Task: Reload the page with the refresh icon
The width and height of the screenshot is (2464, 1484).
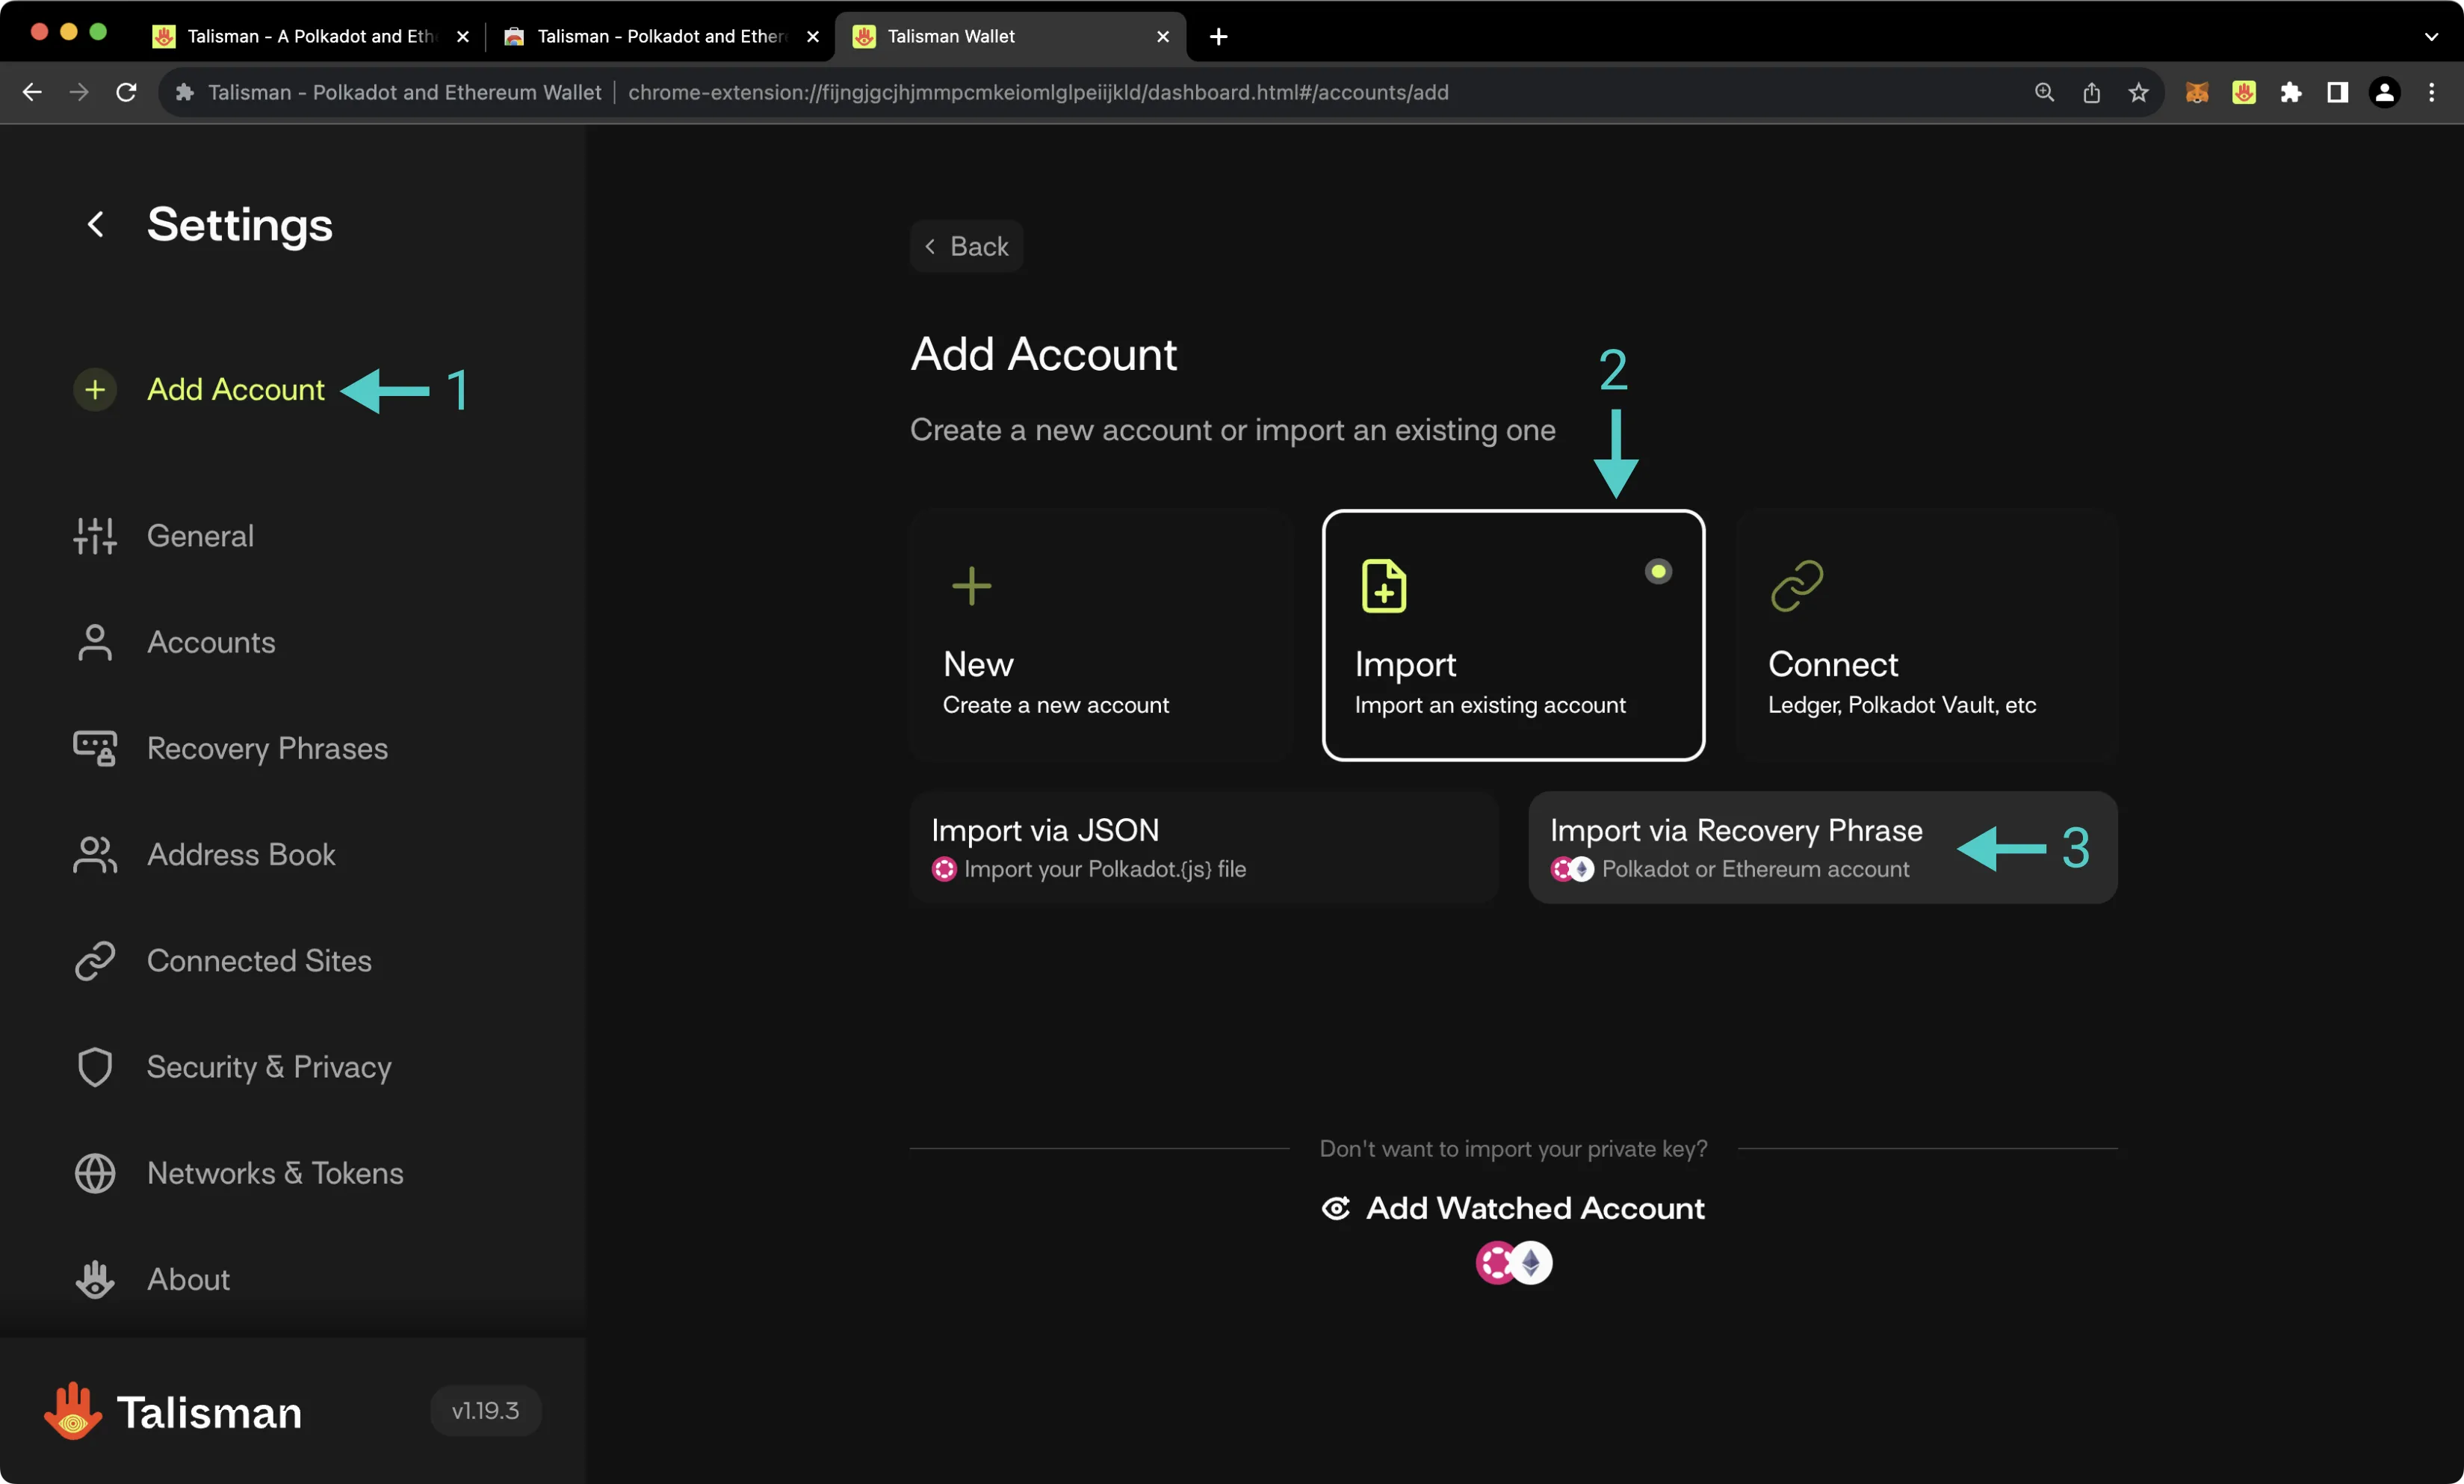Action: pos(126,92)
